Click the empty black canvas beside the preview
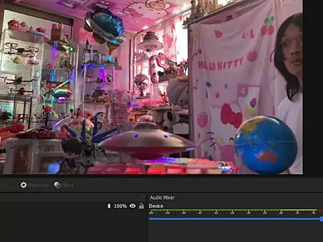323x242 pixels. point(313,87)
